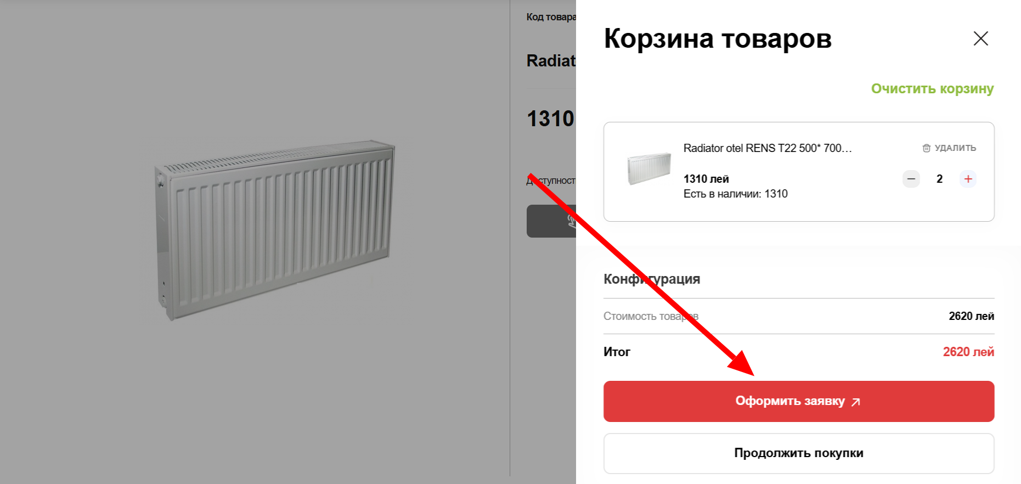Screen dimensions: 1021x484
Task: Open the radiator thumbnail in the cart
Action: pyautogui.click(x=649, y=168)
